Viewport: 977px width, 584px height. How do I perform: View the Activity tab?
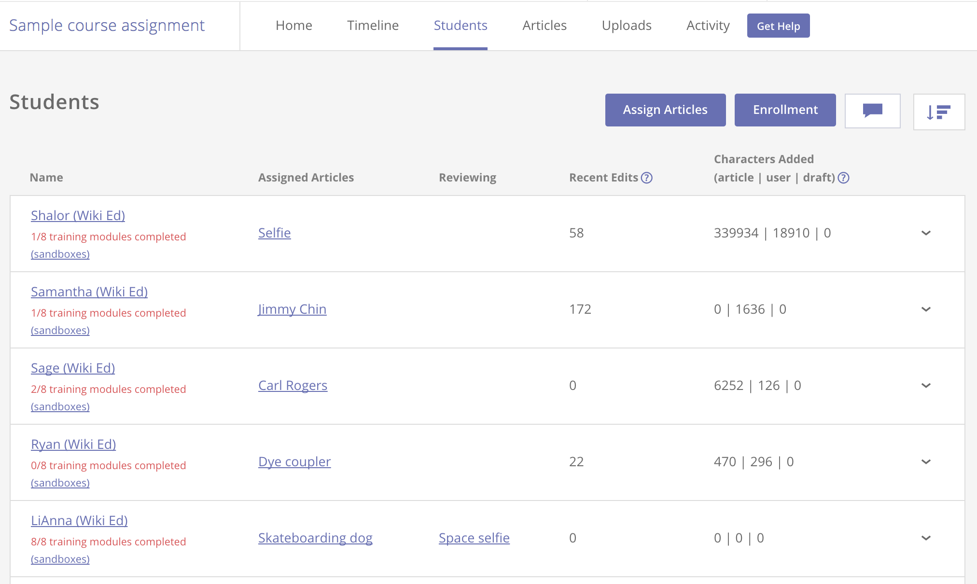tap(708, 25)
